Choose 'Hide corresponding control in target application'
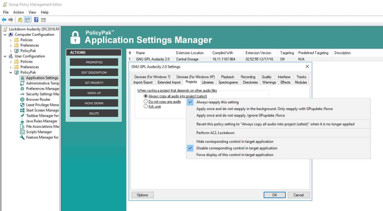Screen dimensions: 383x211 coord(278,142)
